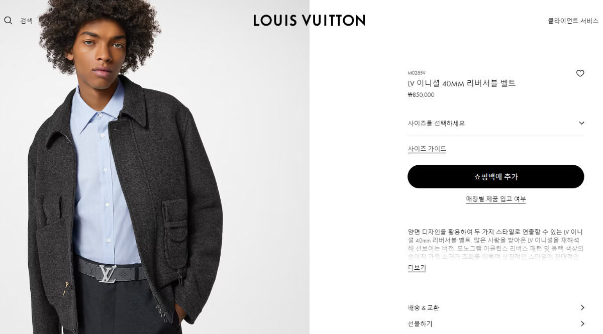Viewport: 603px width, 334px height.
Task: Open the 사이즈 가이드 link
Action: coord(427,149)
